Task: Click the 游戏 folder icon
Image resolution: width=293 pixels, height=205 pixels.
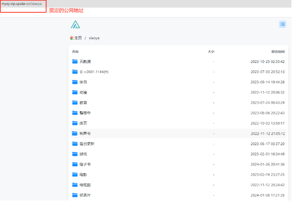Action: pyautogui.click(x=75, y=154)
